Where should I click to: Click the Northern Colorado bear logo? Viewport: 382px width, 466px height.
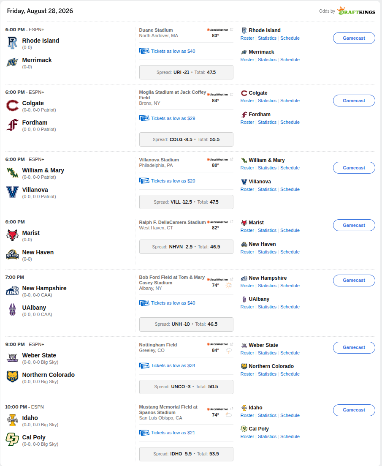click(x=12, y=376)
